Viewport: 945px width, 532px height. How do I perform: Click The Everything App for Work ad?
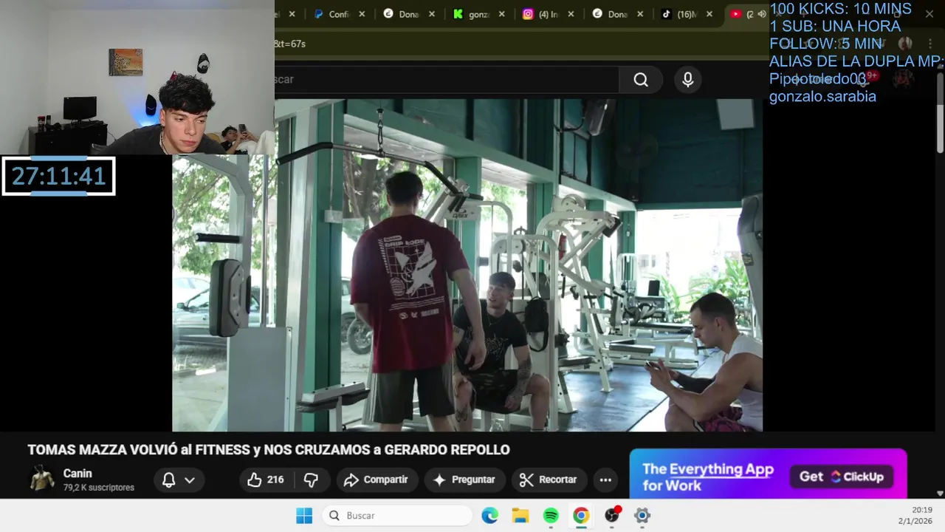point(708,477)
